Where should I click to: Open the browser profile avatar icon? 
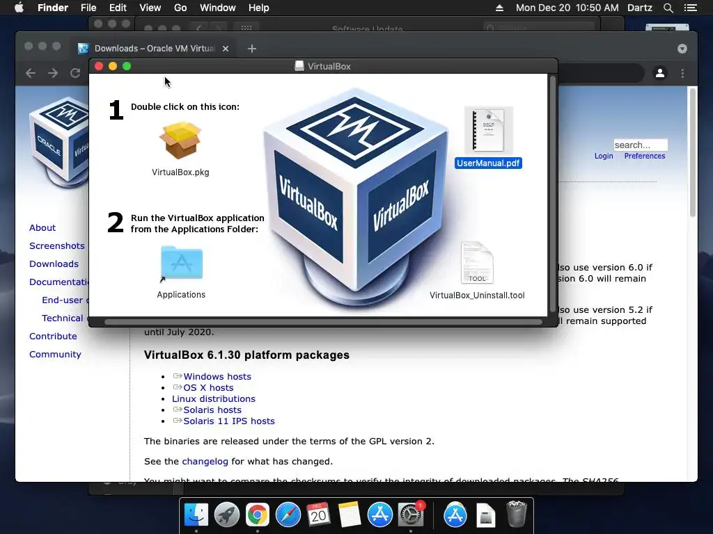pyautogui.click(x=660, y=72)
